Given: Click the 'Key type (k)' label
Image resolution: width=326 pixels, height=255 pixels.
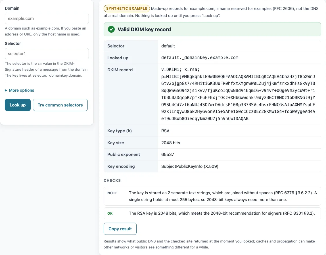Looking at the screenshot, I should point(120,131).
